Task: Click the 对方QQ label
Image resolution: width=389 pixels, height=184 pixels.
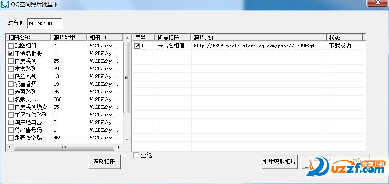Action: coord(16,23)
